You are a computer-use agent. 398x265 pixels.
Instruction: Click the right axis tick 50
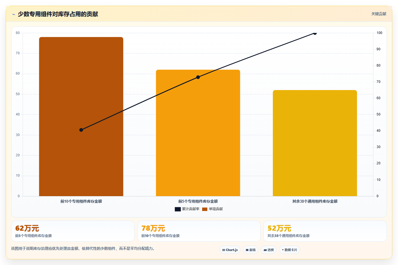tap(379, 114)
